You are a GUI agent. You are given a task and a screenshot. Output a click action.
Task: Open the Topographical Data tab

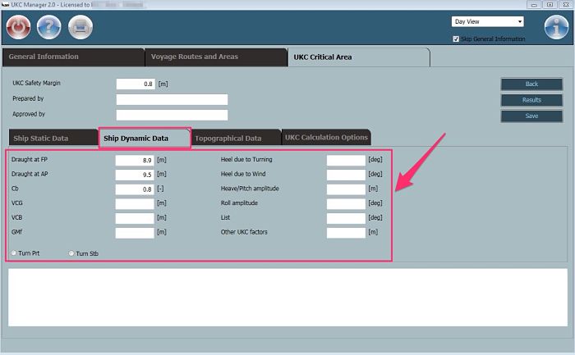pyautogui.click(x=234, y=138)
